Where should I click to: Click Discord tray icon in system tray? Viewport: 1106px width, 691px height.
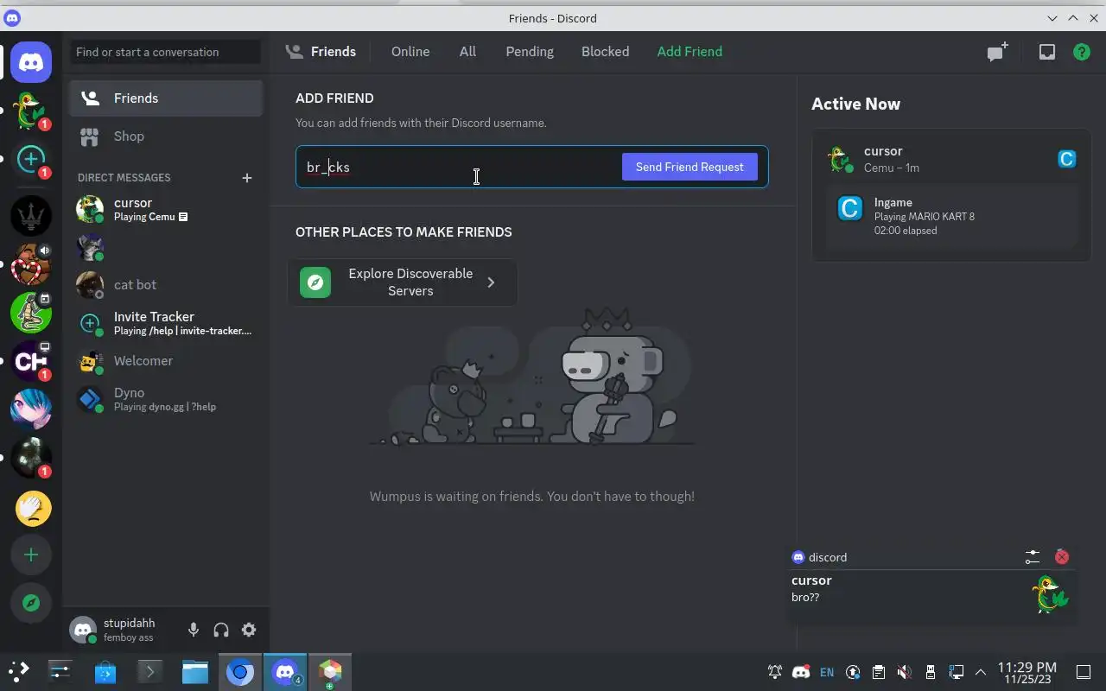801,671
